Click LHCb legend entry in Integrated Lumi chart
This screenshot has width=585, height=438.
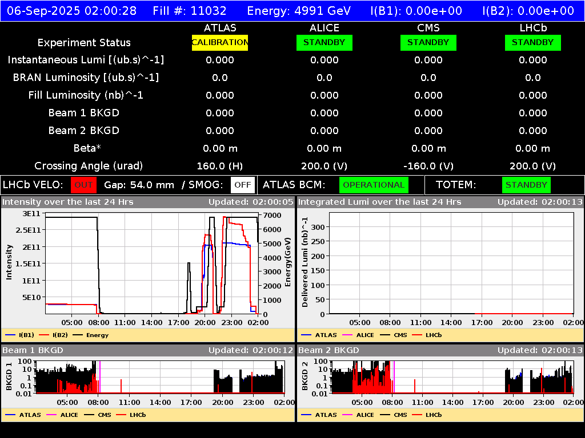(x=427, y=335)
